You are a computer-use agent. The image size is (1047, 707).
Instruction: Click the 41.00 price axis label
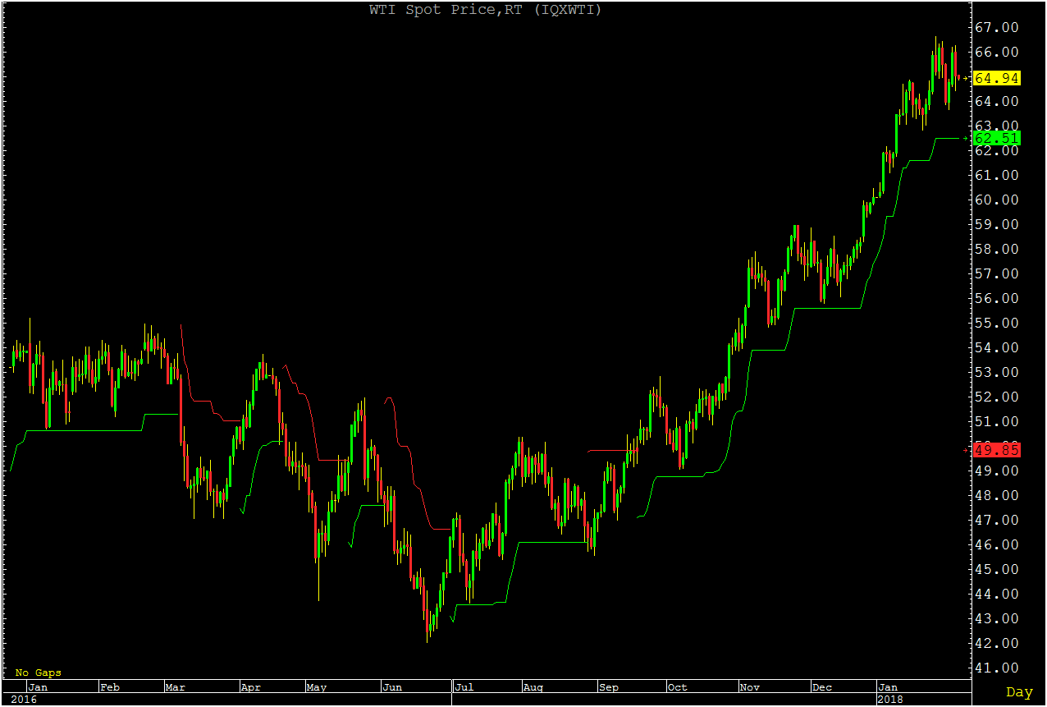[x=995, y=668]
